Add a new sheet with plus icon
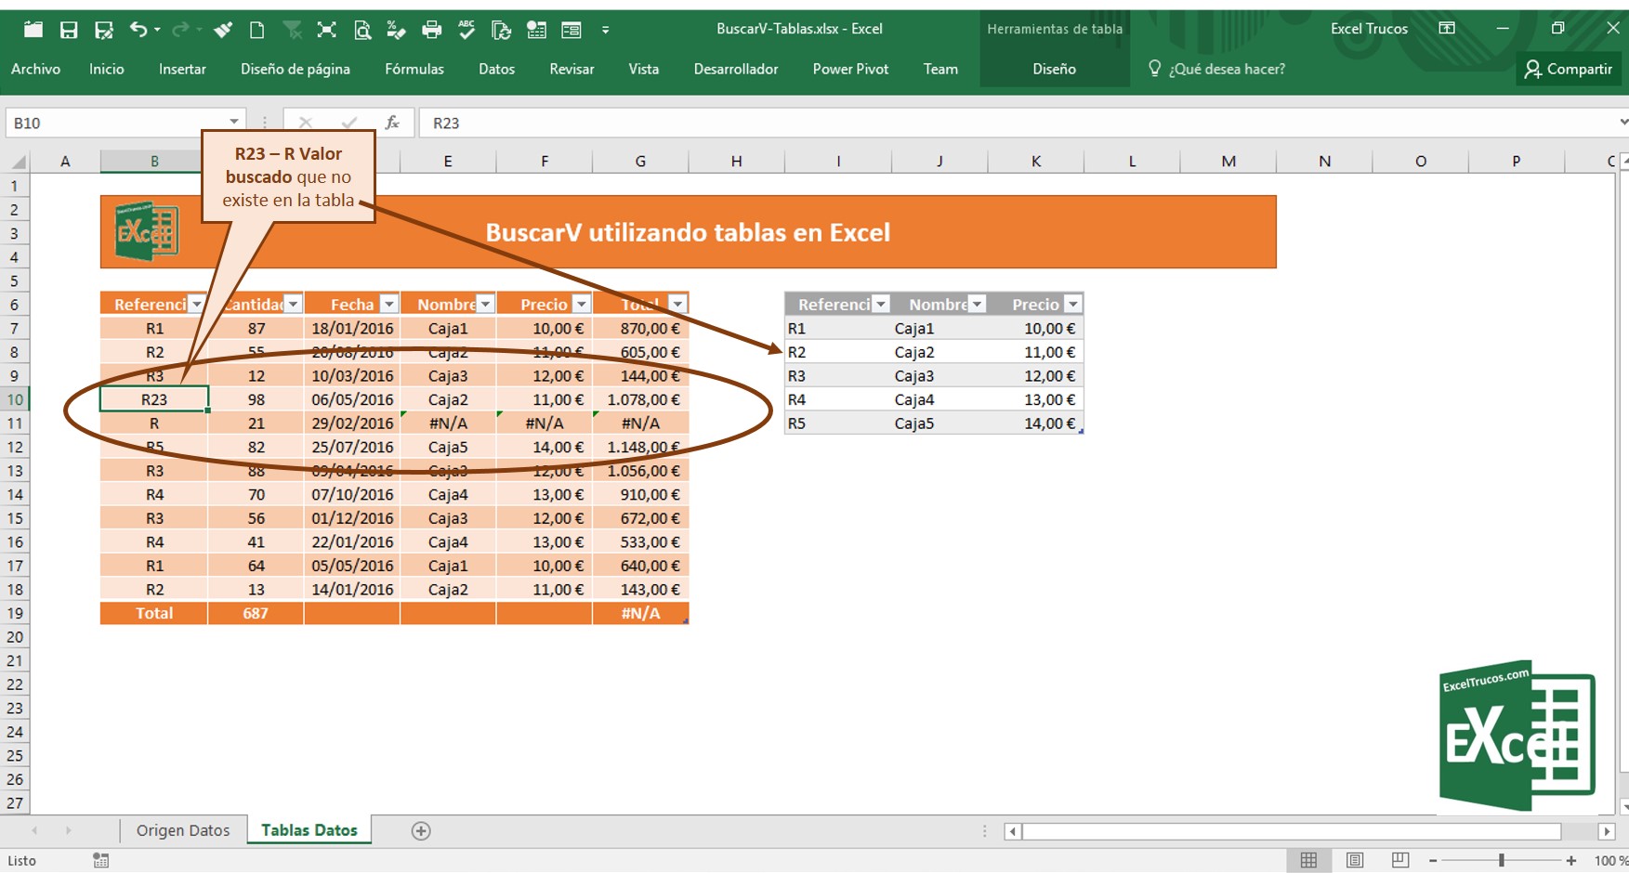This screenshot has width=1629, height=873. [x=421, y=831]
